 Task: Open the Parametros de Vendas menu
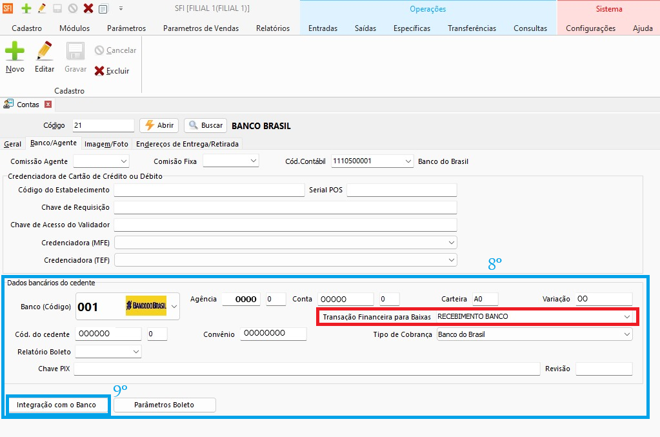201,28
